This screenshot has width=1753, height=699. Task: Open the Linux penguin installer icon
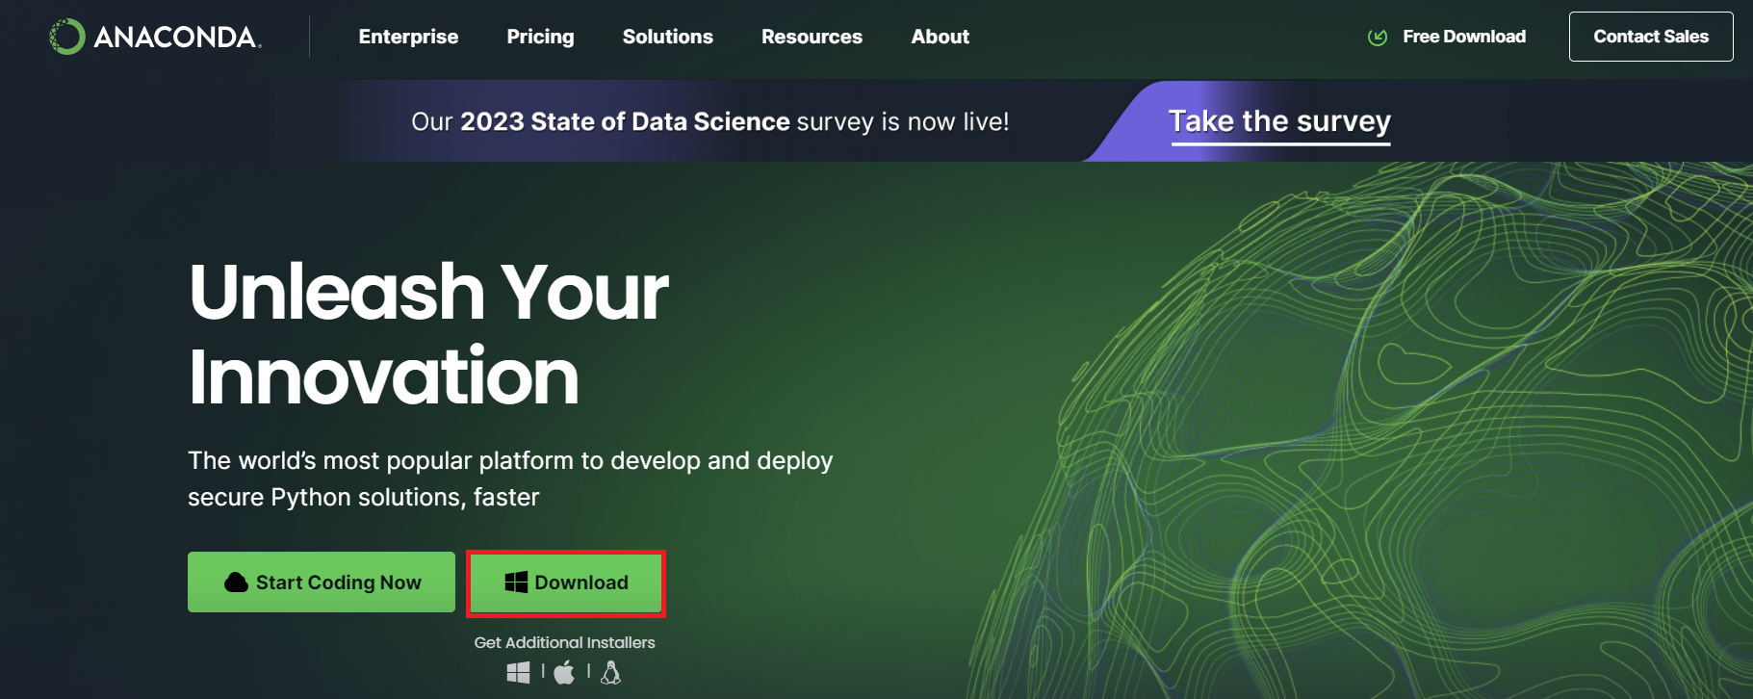pos(610,672)
